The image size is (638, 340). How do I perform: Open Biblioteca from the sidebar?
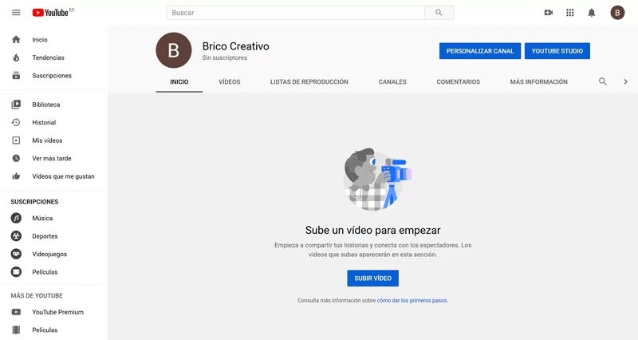(x=53, y=105)
